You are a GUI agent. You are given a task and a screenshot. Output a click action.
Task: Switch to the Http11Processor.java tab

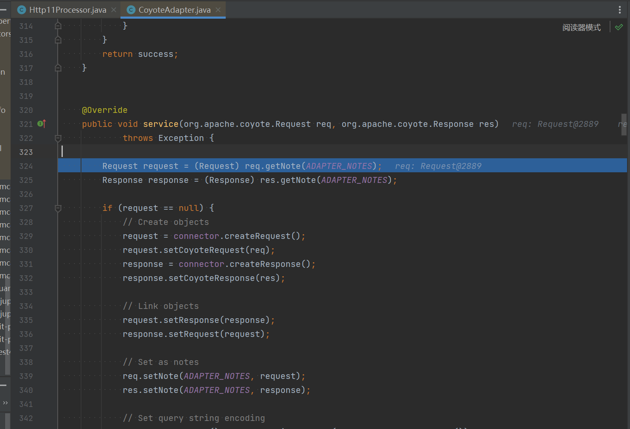(67, 10)
